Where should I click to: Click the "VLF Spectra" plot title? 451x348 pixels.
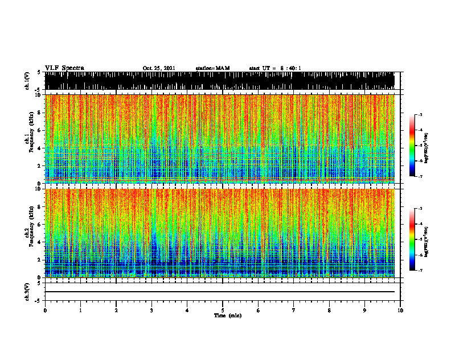click(x=64, y=68)
